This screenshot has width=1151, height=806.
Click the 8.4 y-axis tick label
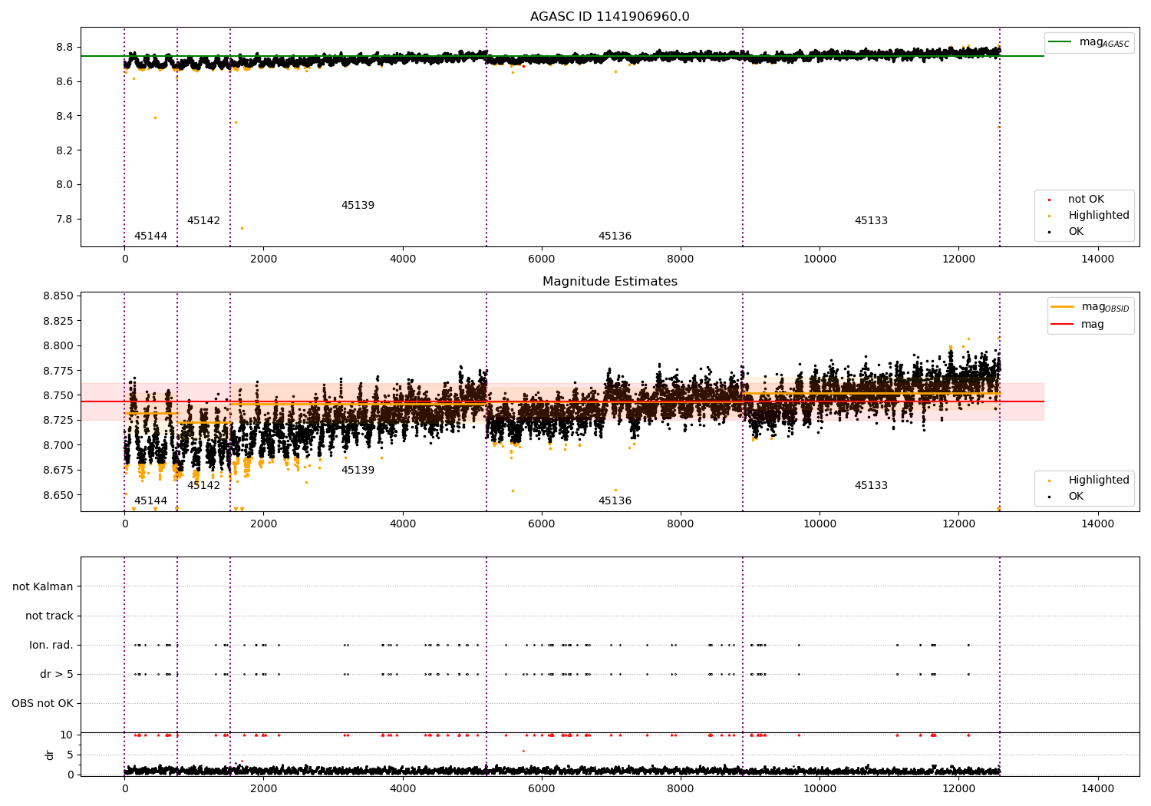pyautogui.click(x=64, y=116)
